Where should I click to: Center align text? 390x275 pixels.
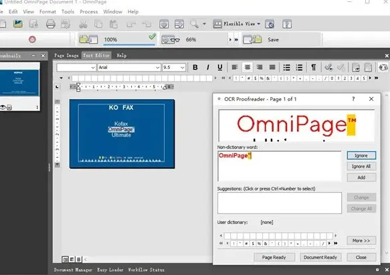click(x=248, y=67)
